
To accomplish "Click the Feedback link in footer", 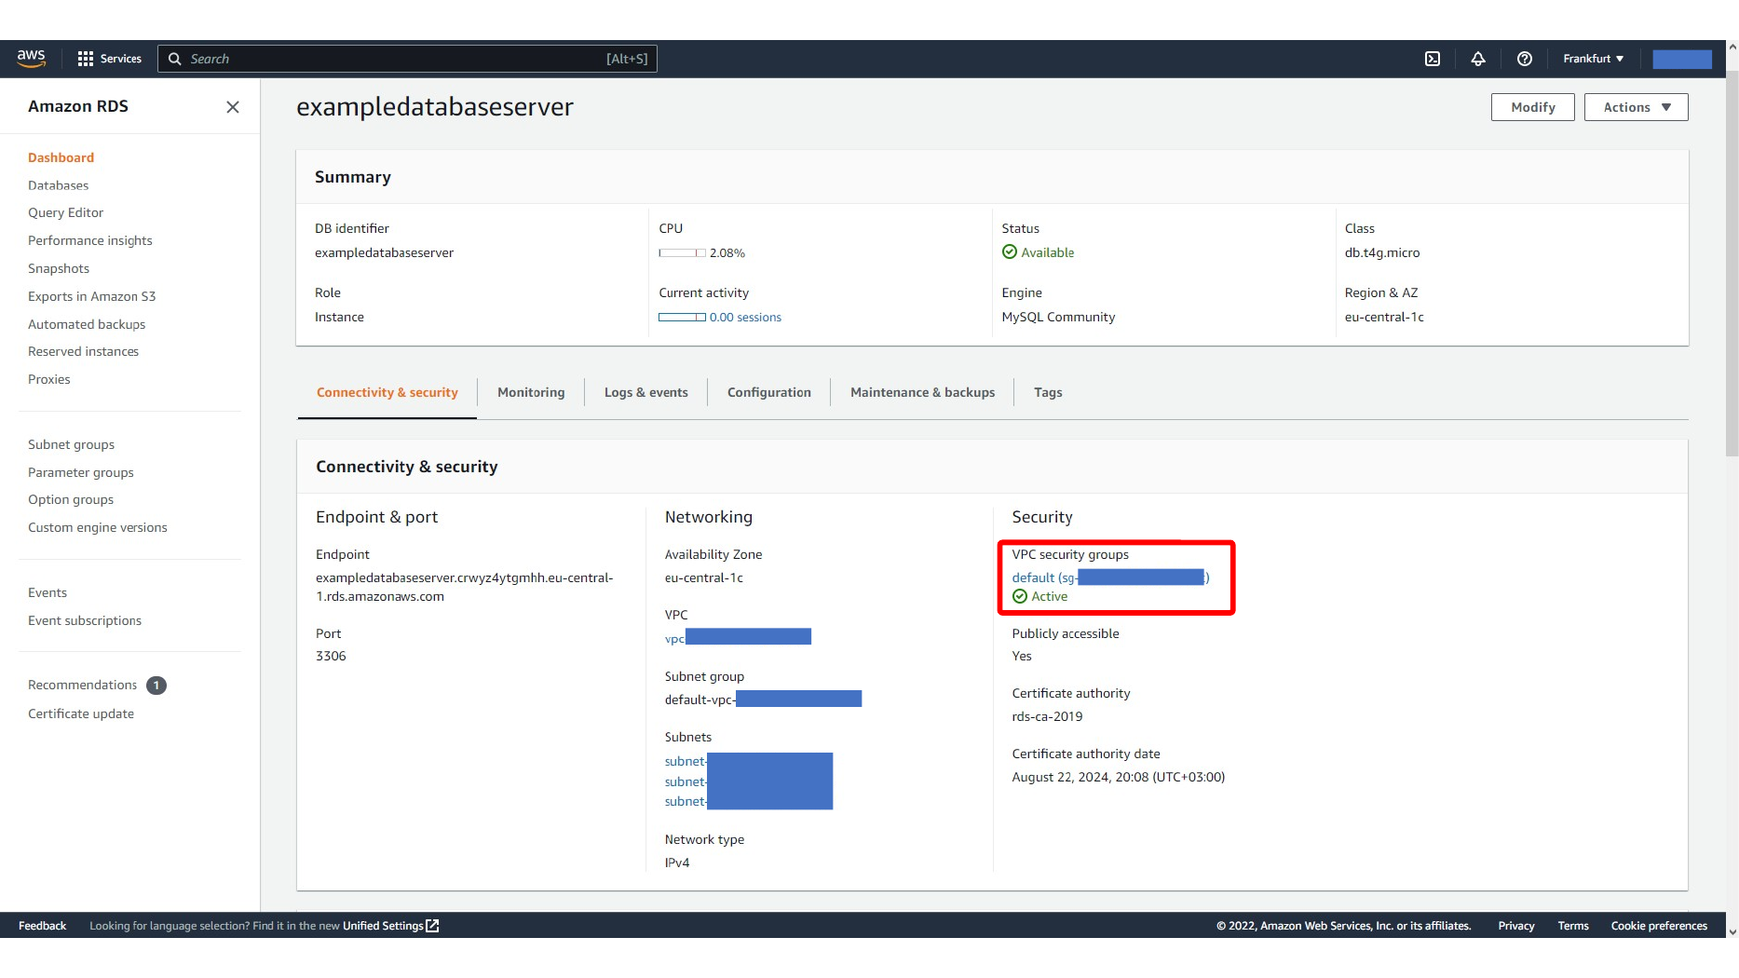I will pyautogui.click(x=43, y=926).
